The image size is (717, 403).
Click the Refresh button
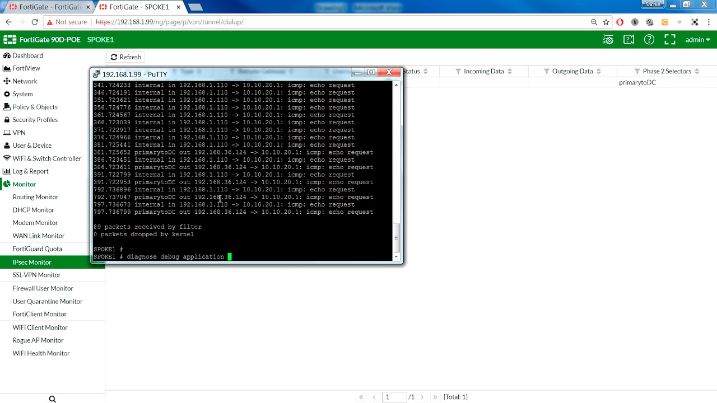pos(126,57)
